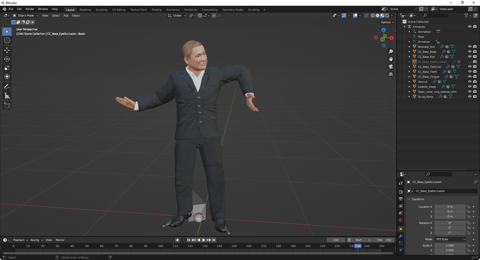Open the File menu
Screen dimensions: 480x260
(x=11, y=9)
